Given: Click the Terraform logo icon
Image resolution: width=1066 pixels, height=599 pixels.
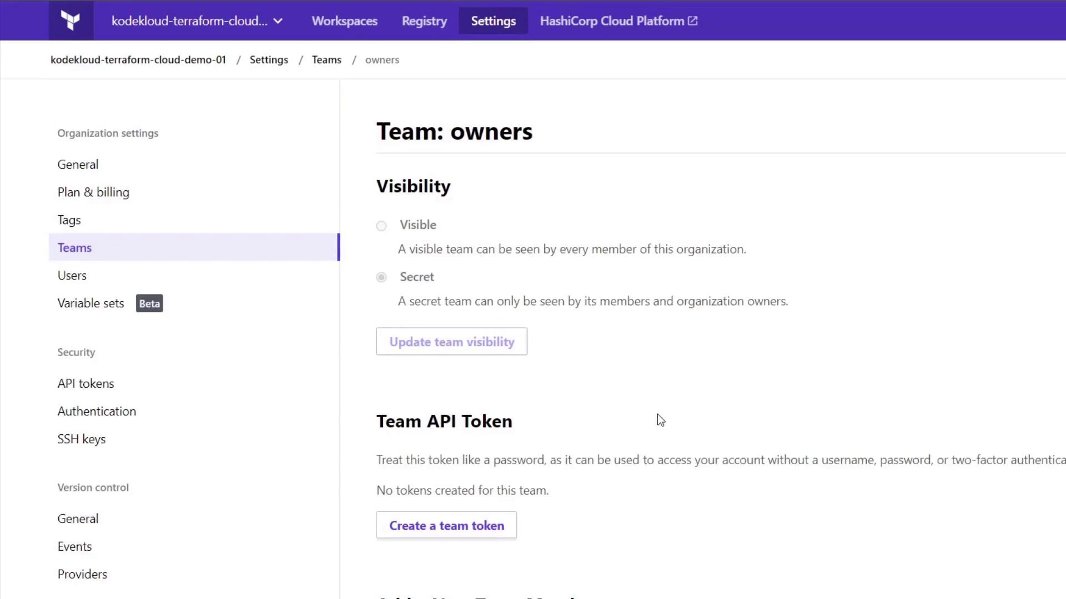Looking at the screenshot, I should (x=71, y=21).
